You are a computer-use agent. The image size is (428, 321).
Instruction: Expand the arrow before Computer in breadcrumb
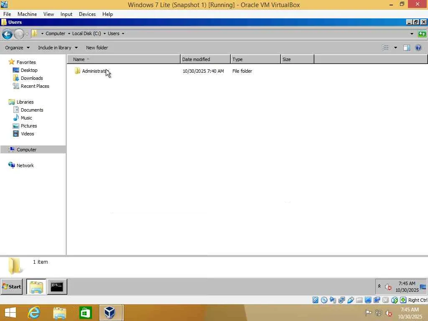click(x=42, y=33)
